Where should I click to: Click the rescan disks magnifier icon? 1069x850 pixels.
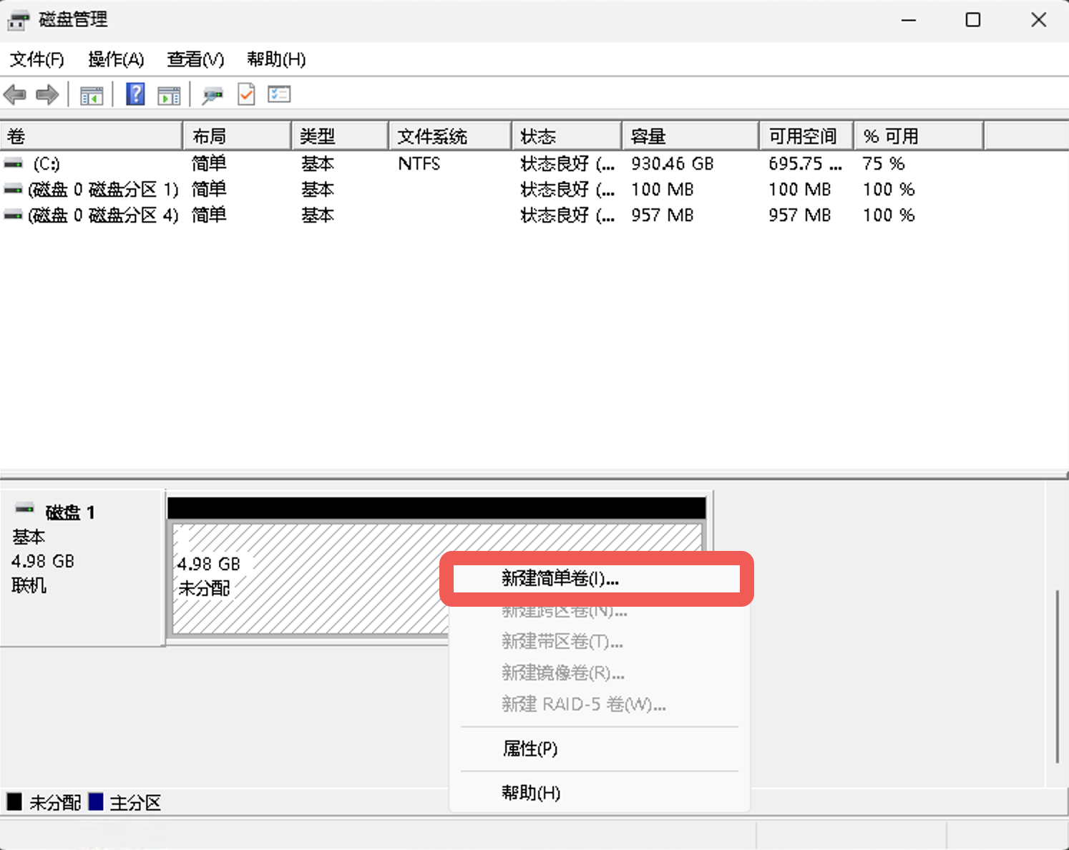point(213,94)
